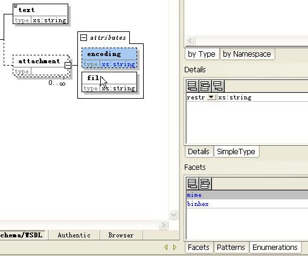Click the Insert icon in the Details toolbar

[x=205, y=86]
